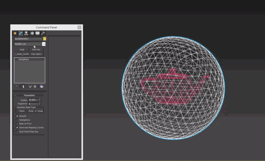Uncheck the Smooth checkbox

click(x=17, y=116)
